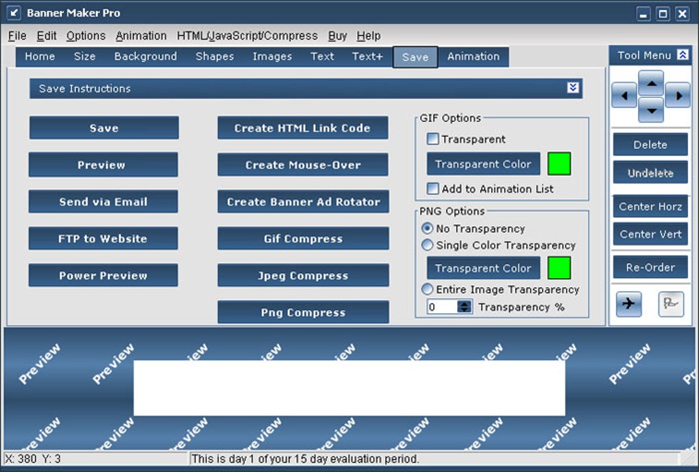The image size is (699, 472).
Task: Select Entire Image Transparency radio
Action: coord(427,289)
